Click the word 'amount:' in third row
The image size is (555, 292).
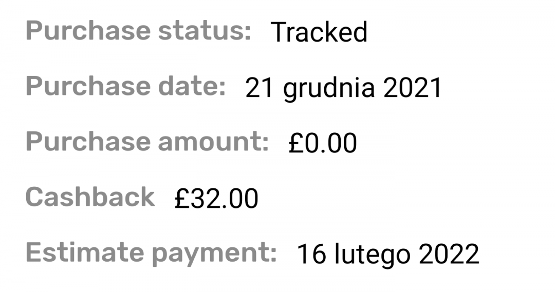tap(213, 142)
